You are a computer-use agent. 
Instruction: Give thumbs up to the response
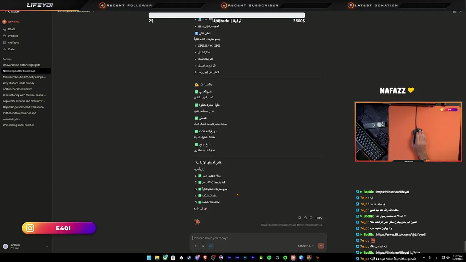[x=305, y=218]
